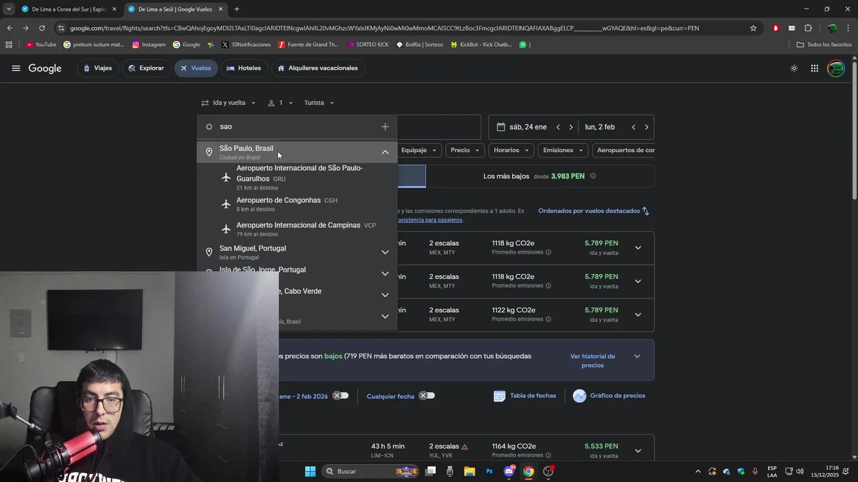
Task: Open emissions info icon on 1164 kg row
Action: click(548, 455)
